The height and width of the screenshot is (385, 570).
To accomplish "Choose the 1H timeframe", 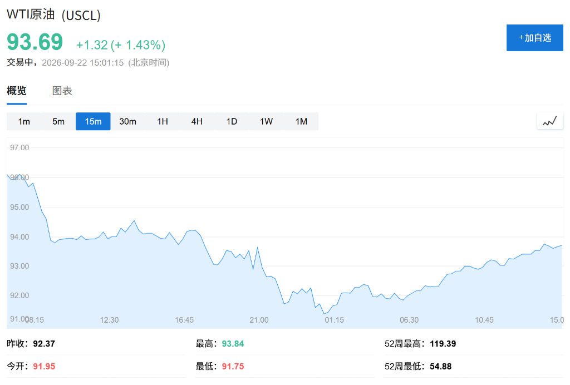I will click(163, 121).
